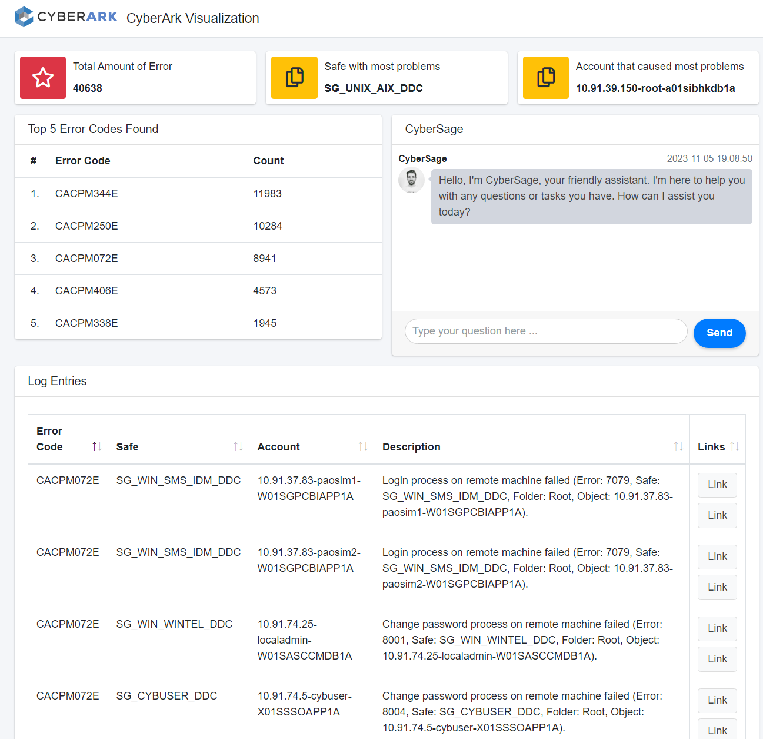763x739 pixels.
Task: Focus the 'Type your question here' input field
Action: pyautogui.click(x=546, y=332)
